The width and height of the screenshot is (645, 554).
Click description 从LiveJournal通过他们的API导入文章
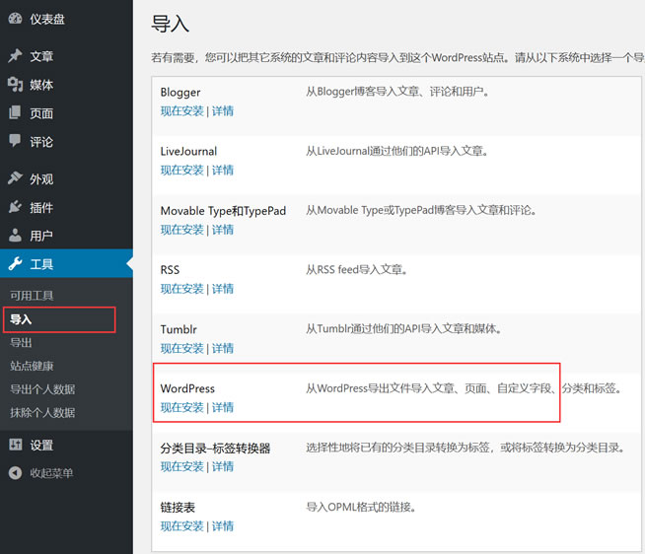[x=396, y=151]
